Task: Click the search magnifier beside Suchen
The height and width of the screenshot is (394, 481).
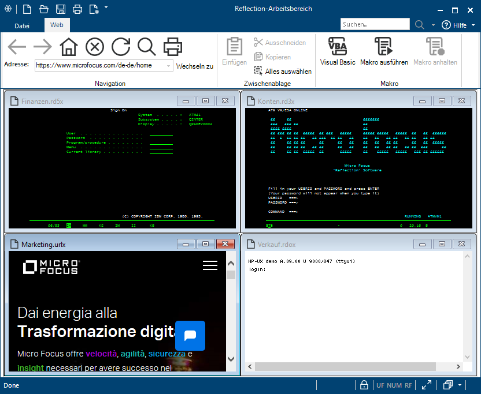Action: (419, 25)
